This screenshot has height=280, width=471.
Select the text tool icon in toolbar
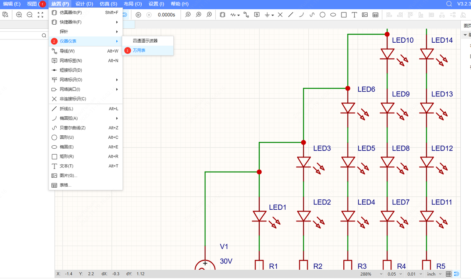(x=354, y=15)
